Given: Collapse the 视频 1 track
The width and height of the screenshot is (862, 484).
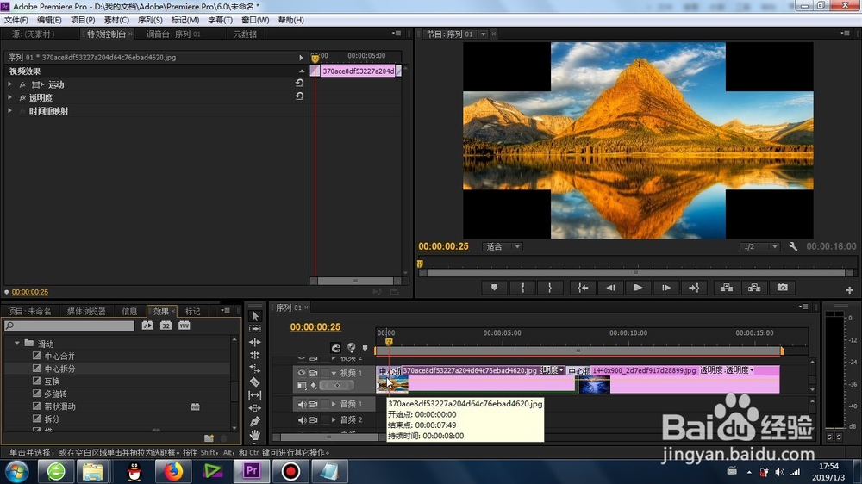Looking at the screenshot, I should (x=333, y=373).
